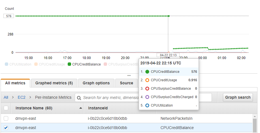The height and width of the screenshot is (133, 260).
Task: Toggle the CPUCreditBalance legend entry
Action: [84, 64]
